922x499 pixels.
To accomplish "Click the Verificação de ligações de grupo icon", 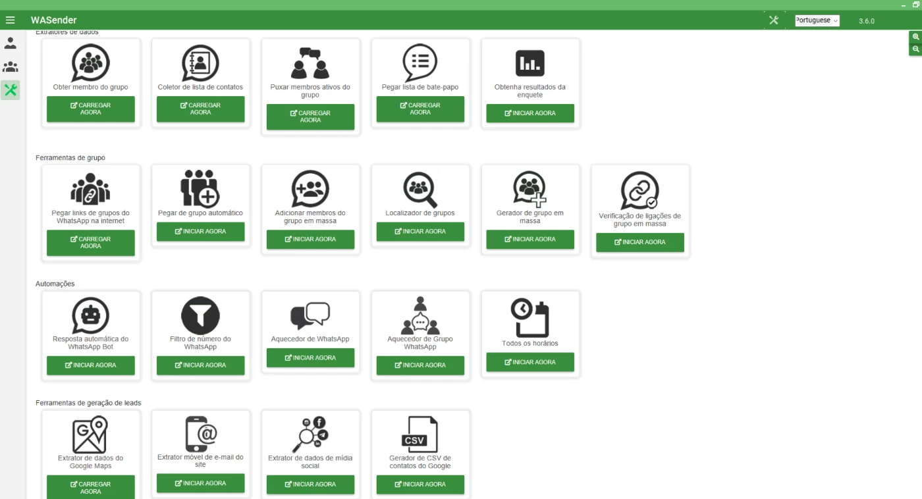I will [x=640, y=191].
